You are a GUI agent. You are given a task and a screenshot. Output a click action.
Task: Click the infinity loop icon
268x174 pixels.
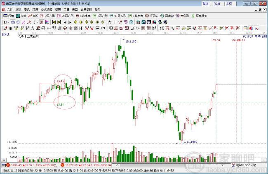point(256,28)
